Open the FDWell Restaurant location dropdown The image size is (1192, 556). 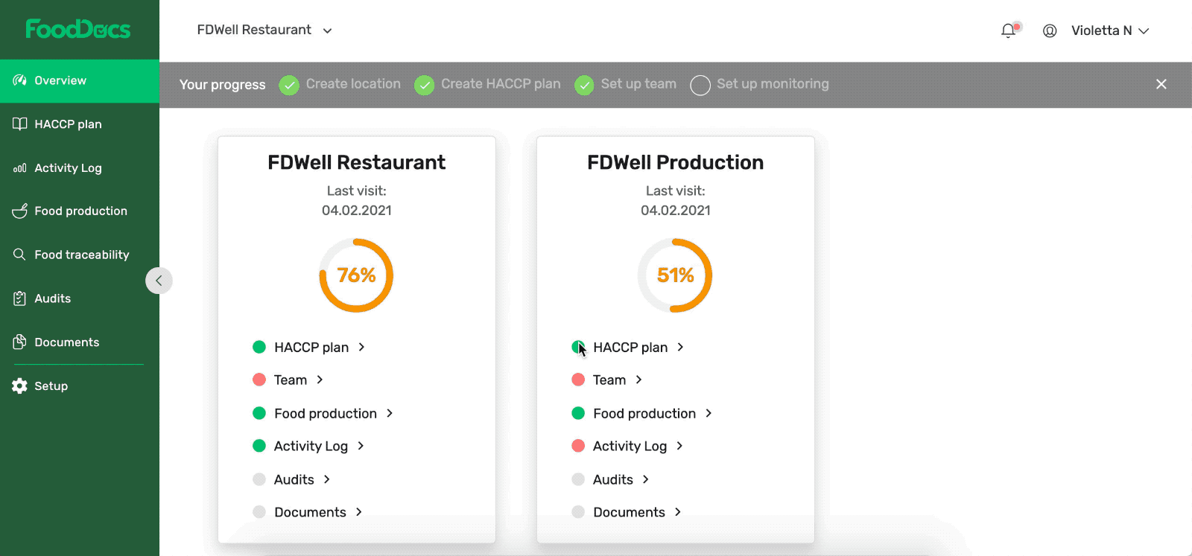coord(264,31)
